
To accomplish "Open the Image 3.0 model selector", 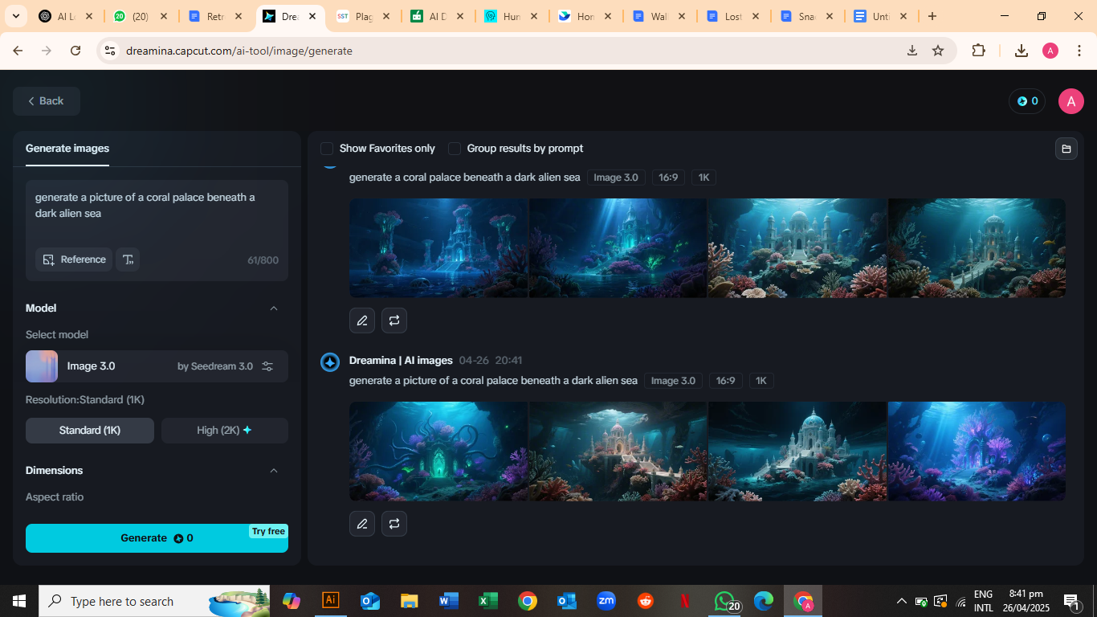I will tap(157, 366).
